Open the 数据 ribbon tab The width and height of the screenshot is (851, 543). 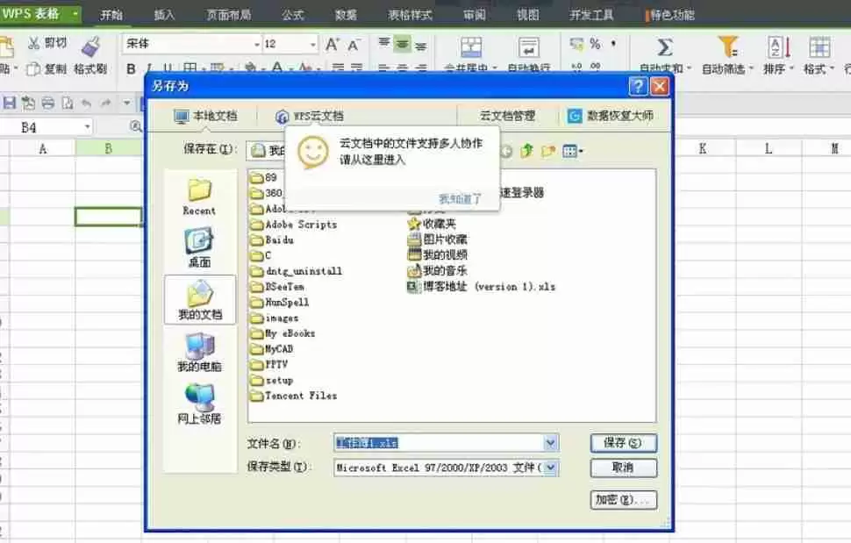(x=343, y=14)
